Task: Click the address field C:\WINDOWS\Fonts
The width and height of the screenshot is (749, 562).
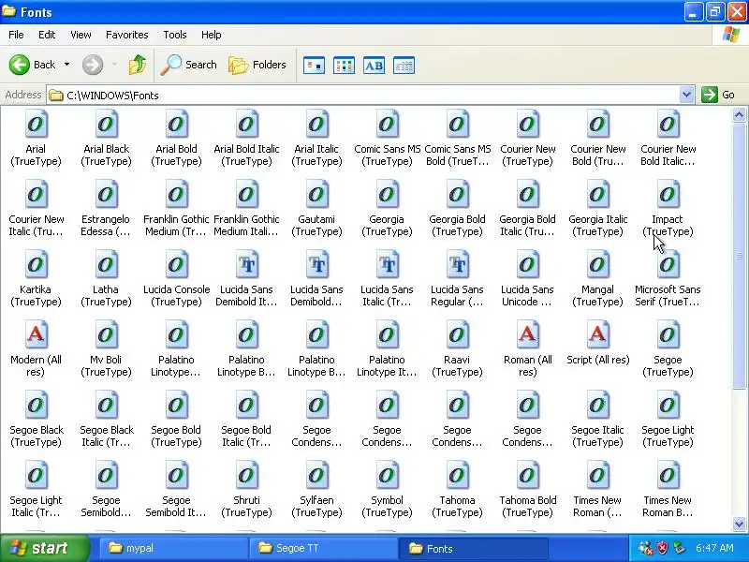Action: [x=363, y=96]
